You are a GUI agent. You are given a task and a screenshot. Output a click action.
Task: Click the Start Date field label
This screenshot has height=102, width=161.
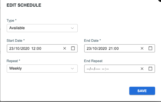pyautogui.click(x=16, y=40)
